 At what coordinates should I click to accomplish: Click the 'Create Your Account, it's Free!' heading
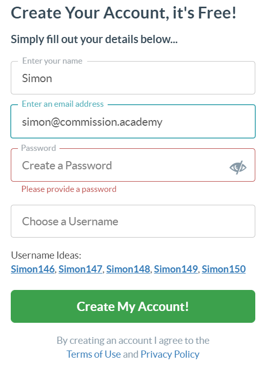tap(124, 13)
